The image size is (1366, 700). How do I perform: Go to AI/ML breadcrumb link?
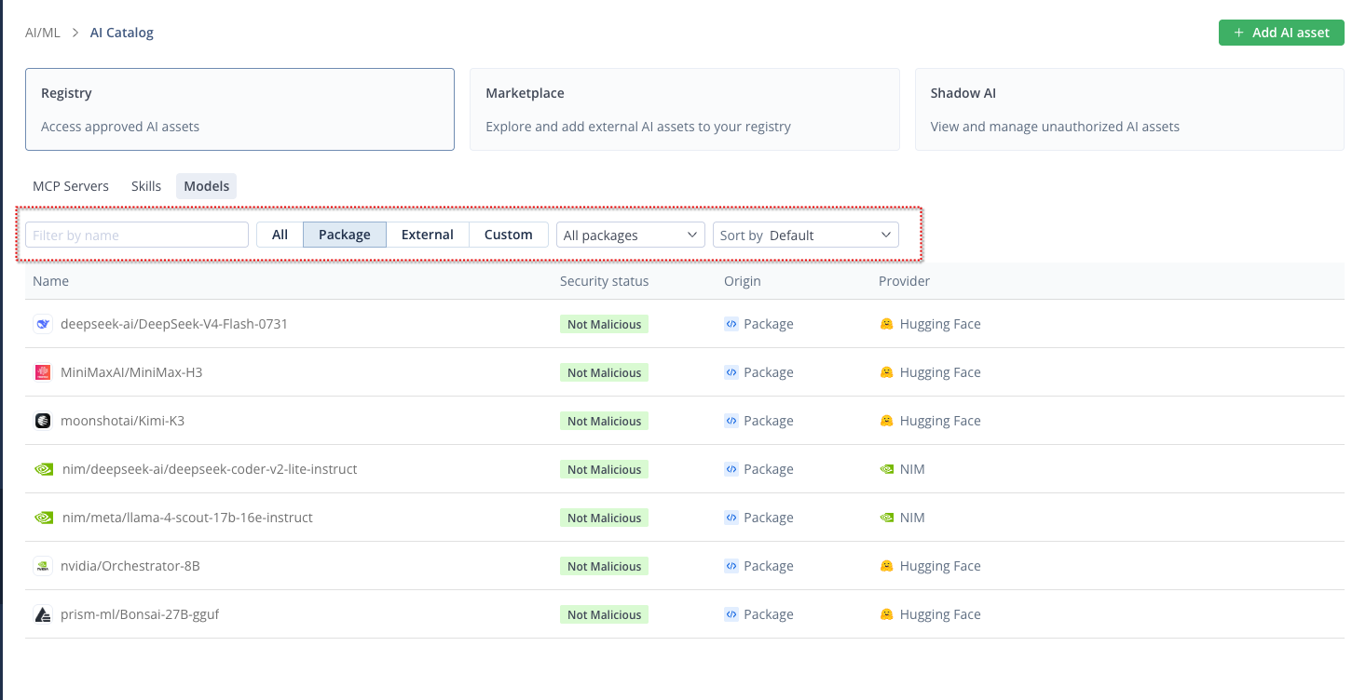[43, 33]
